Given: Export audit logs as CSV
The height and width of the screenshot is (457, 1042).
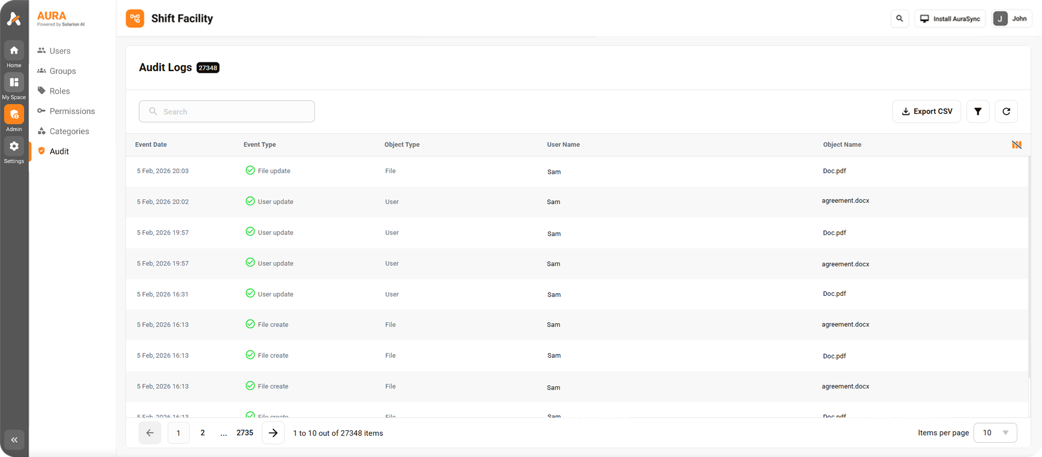Looking at the screenshot, I should click(x=926, y=112).
